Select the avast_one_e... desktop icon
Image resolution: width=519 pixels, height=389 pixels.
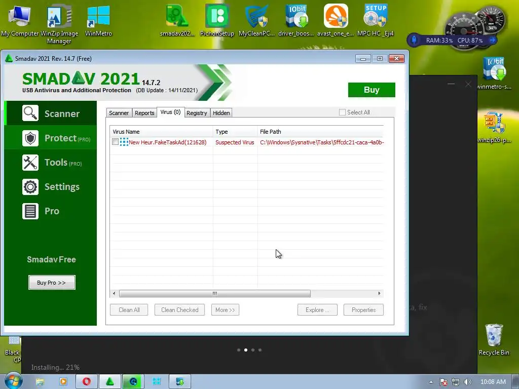tap(336, 21)
